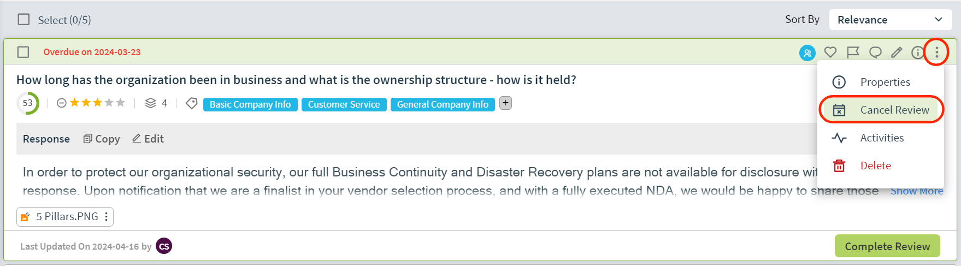
Task: Click the star rating's third star
Action: click(x=97, y=103)
